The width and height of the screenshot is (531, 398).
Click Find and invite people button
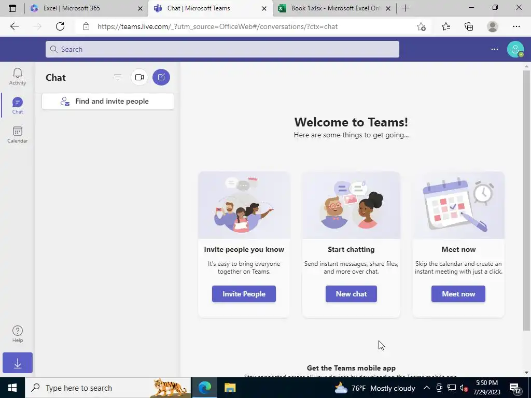[108, 101]
